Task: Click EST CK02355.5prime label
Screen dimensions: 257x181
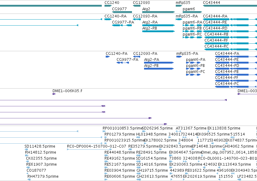Action: pos(41,159)
